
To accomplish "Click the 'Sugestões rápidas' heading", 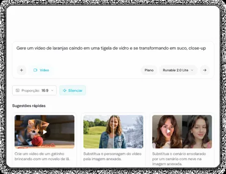I will (29, 106).
